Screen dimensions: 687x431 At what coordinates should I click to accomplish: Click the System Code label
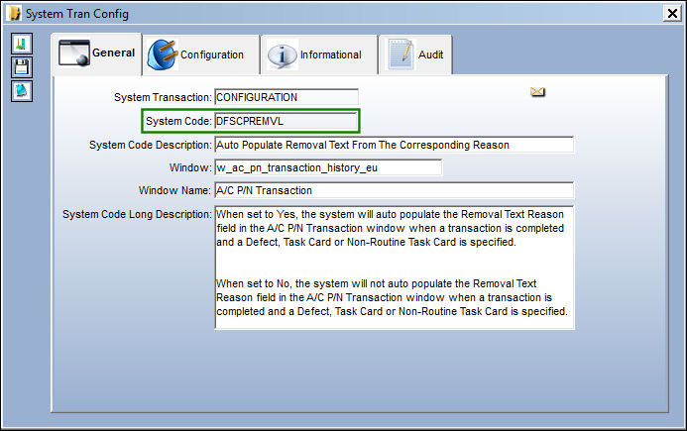click(178, 121)
